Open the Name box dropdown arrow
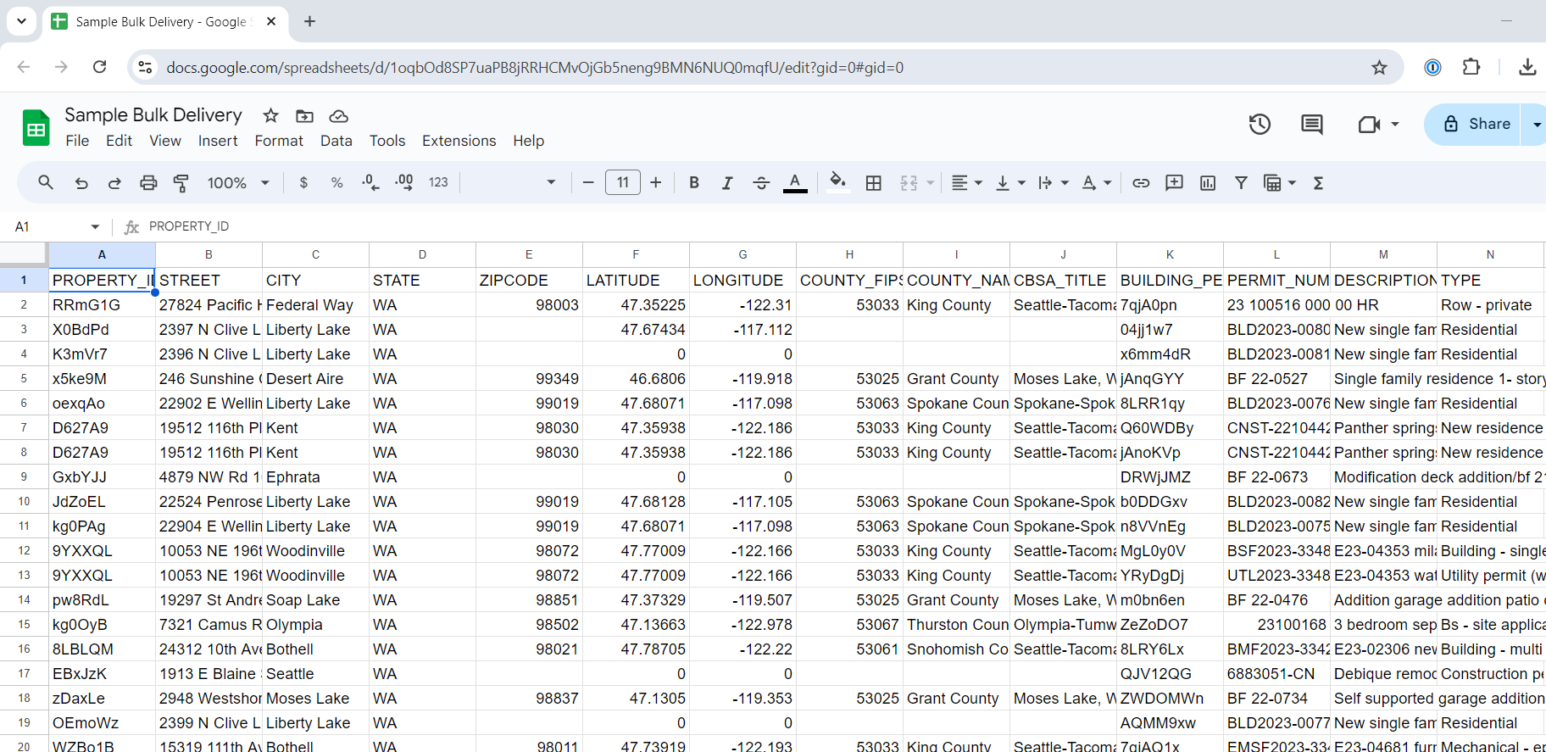This screenshot has height=752, width=1546. (95, 226)
